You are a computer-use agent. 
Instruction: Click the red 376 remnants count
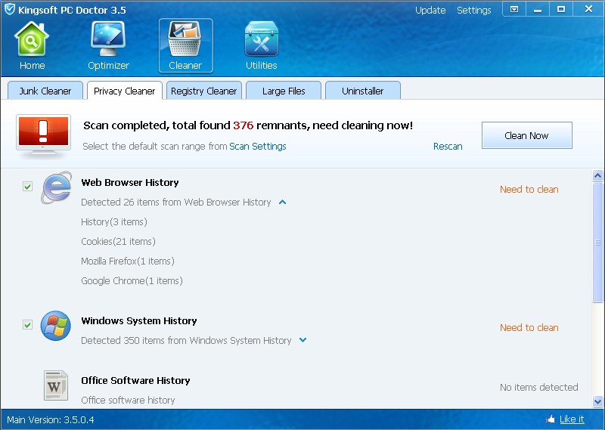pyautogui.click(x=243, y=125)
